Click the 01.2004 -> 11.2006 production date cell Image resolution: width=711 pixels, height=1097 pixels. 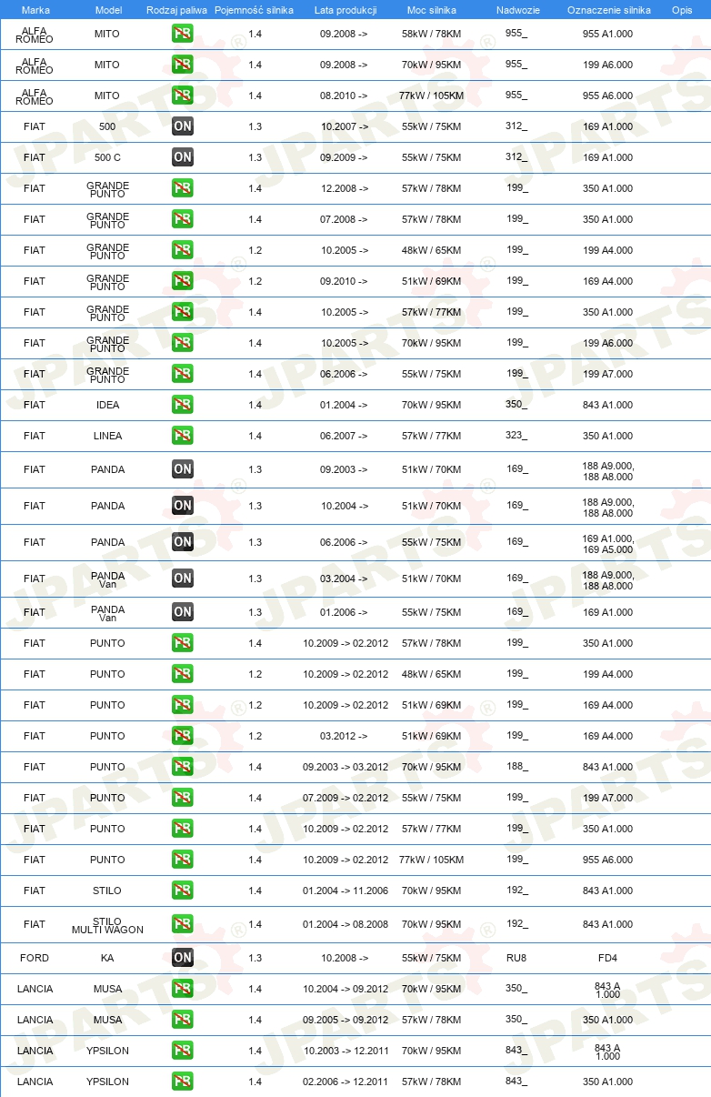tap(345, 891)
